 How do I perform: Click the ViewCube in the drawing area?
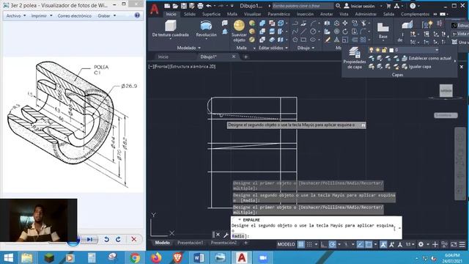coord(446,90)
